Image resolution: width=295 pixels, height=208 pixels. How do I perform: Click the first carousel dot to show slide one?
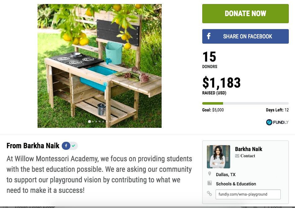pyautogui.click(x=90, y=121)
